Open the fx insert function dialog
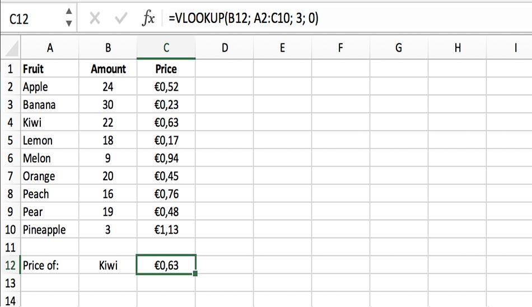Screen dimensions: 532x307 (x=148, y=18)
